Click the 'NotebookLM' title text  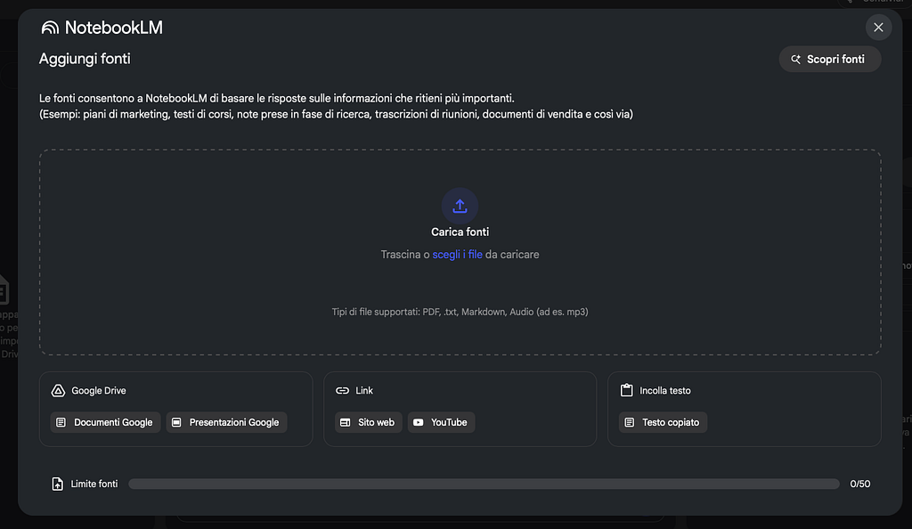pyautogui.click(x=113, y=28)
